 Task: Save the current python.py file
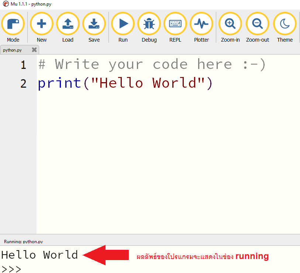(94, 27)
